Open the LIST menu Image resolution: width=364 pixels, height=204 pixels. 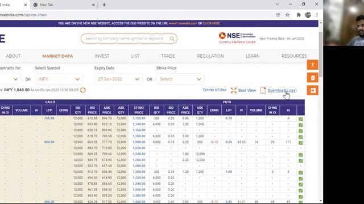click(x=135, y=56)
